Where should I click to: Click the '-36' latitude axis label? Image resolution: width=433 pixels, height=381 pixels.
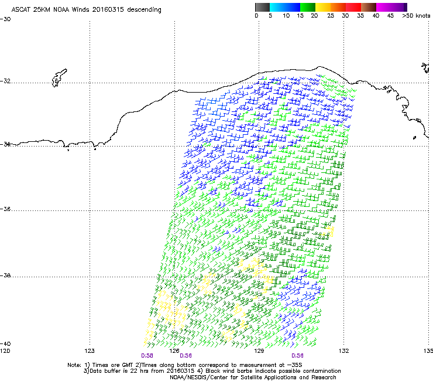pyautogui.click(x=5, y=209)
